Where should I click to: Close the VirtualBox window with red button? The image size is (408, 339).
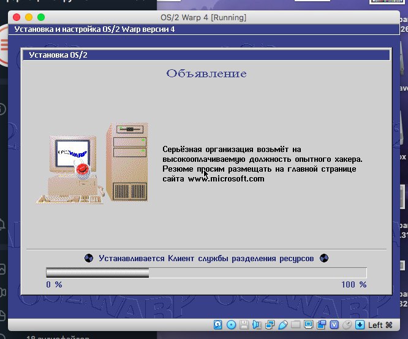[17, 17]
